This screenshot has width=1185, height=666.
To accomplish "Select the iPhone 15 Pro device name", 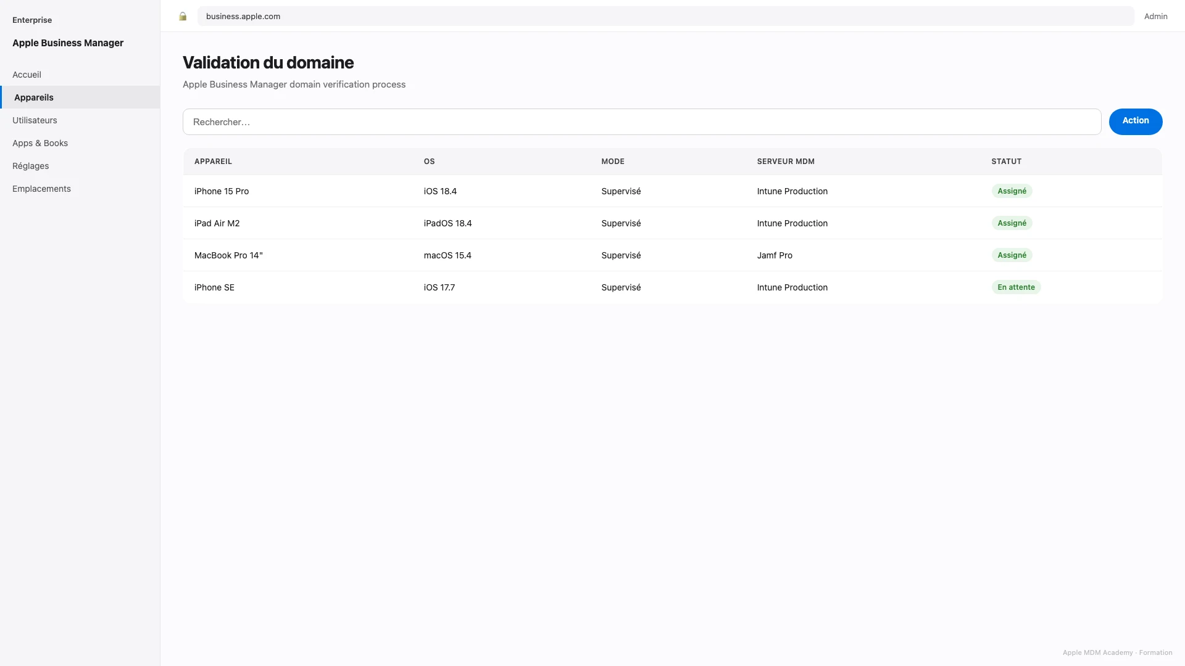I will pyautogui.click(x=222, y=191).
